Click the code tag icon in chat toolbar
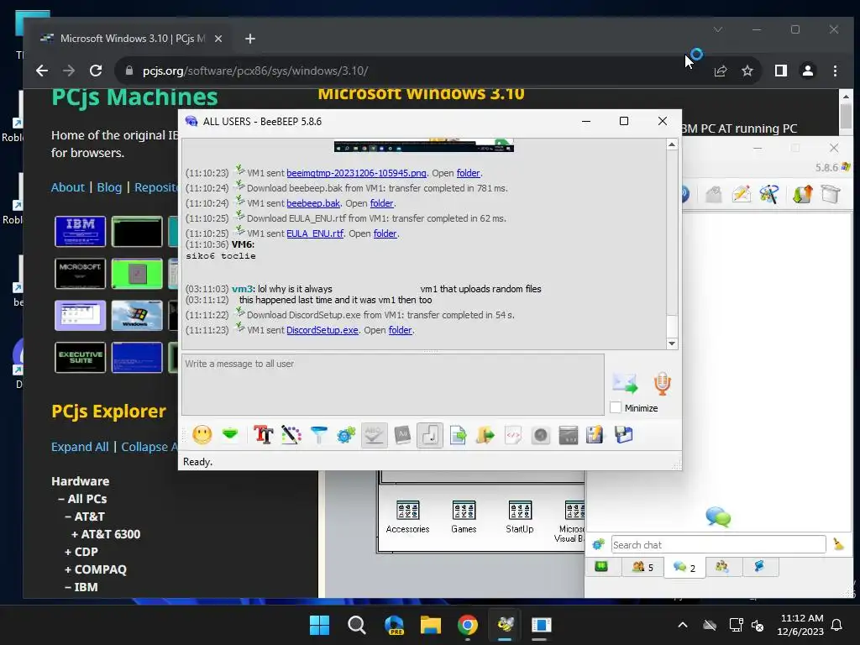This screenshot has width=860, height=645. [x=513, y=436]
